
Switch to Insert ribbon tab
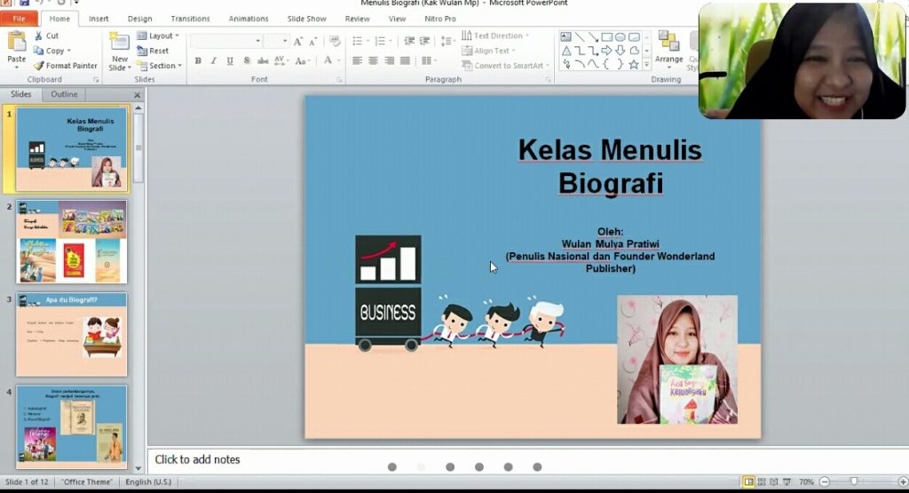click(99, 19)
